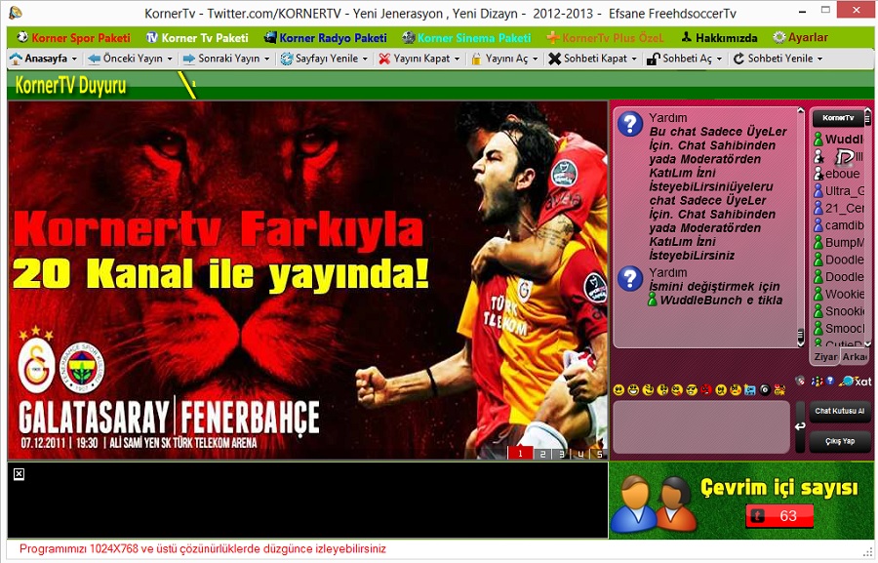Select the Wuddl user at top of list
878x563 pixels.
click(x=839, y=139)
